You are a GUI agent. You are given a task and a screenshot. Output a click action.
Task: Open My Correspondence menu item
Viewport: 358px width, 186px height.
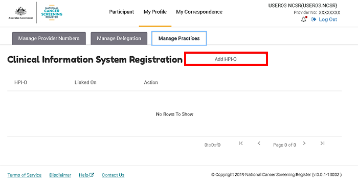(199, 12)
